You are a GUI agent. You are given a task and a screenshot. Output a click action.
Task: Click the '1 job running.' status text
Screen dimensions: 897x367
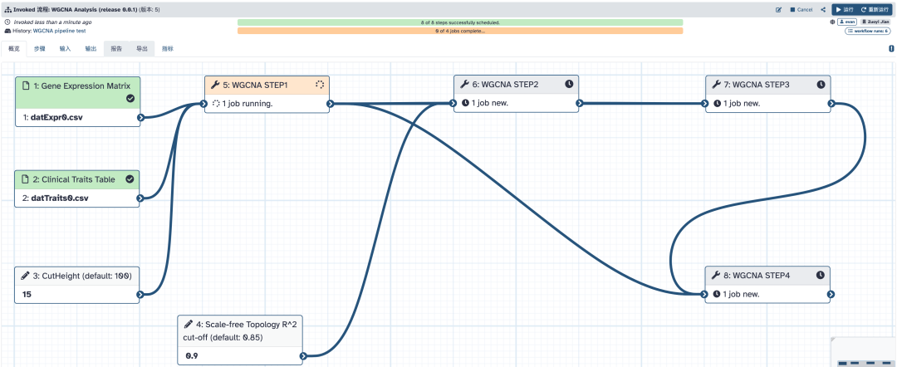click(246, 104)
